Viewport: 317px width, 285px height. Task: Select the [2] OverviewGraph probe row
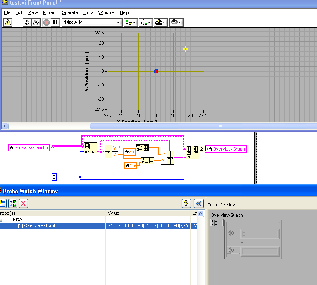click(x=37, y=225)
